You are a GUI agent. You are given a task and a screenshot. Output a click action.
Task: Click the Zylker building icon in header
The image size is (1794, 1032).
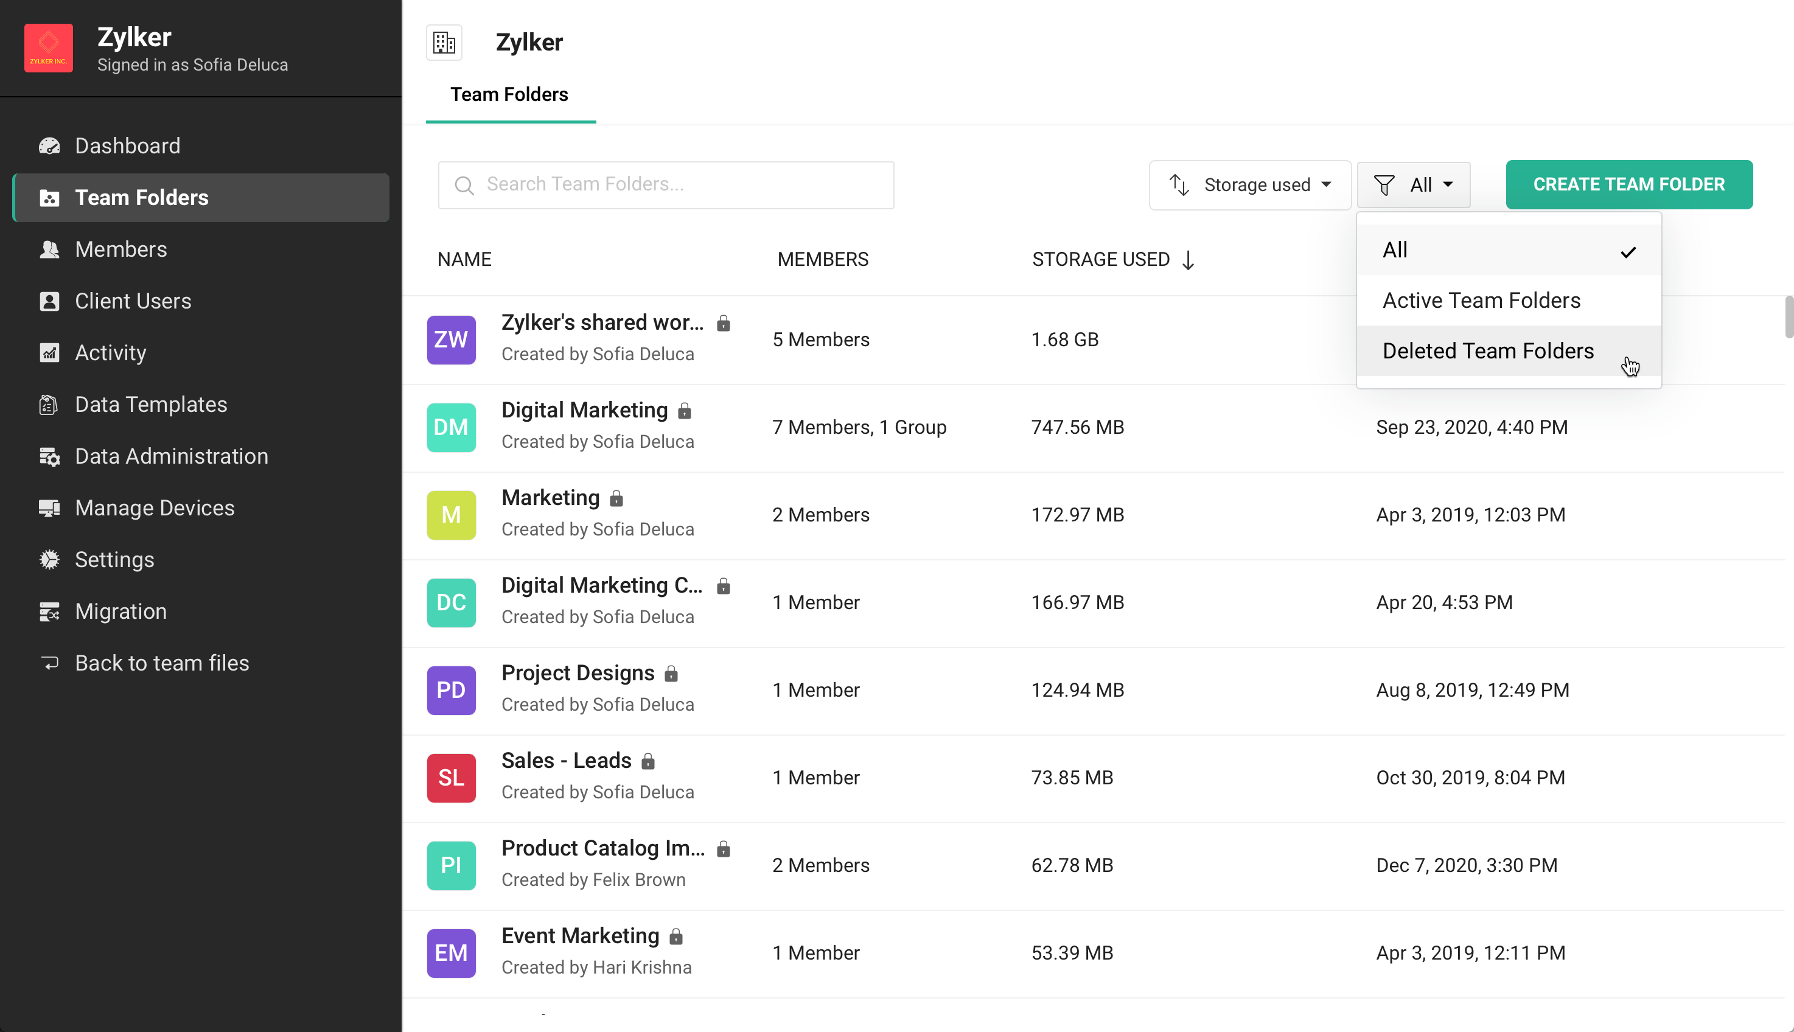click(444, 43)
